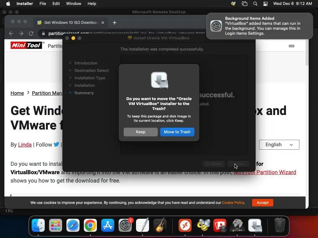Click the address bar lock icon
The image size is (318, 238).
tap(43, 33)
